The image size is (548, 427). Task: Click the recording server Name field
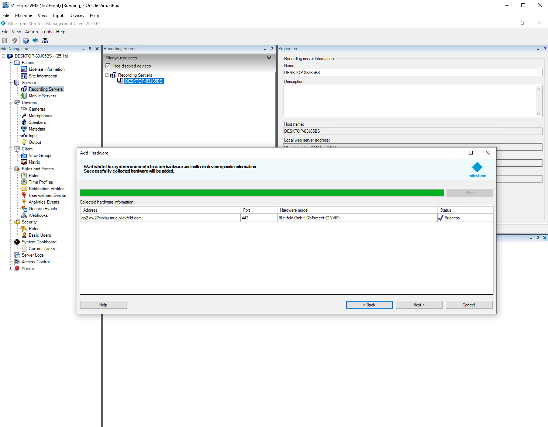(x=412, y=73)
